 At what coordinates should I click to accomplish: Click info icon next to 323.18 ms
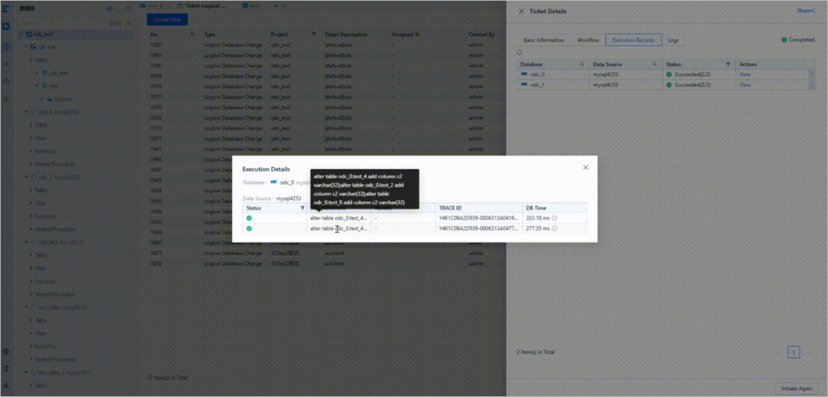(x=555, y=219)
